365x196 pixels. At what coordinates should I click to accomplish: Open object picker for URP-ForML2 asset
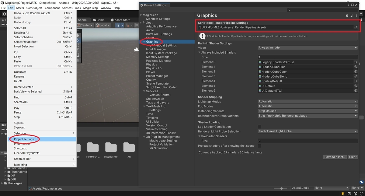point(356,27)
